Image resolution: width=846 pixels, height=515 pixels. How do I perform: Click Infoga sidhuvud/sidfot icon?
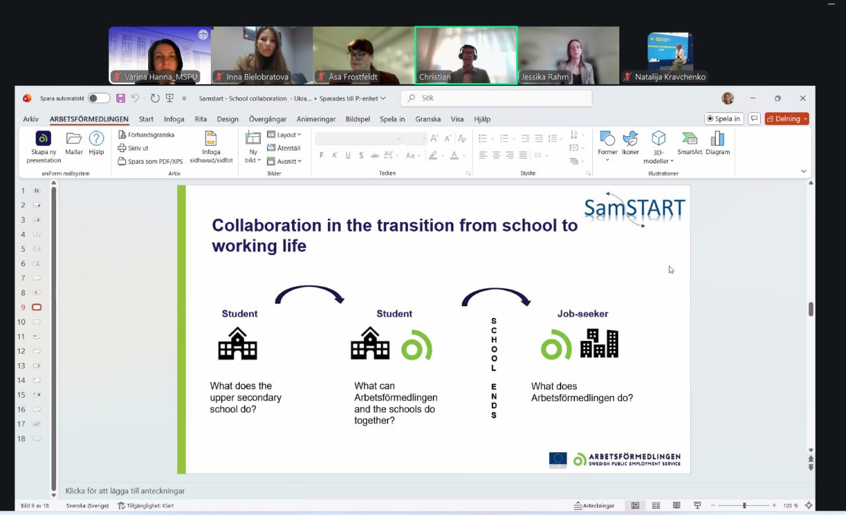(x=211, y=139)
